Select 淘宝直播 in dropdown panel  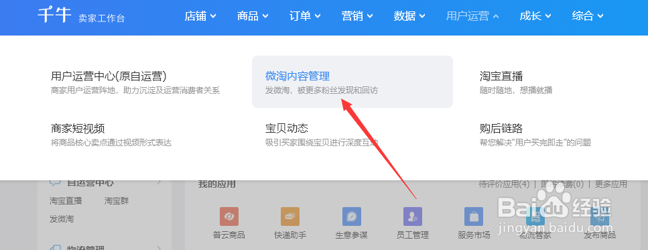click(x=501, y=76)
